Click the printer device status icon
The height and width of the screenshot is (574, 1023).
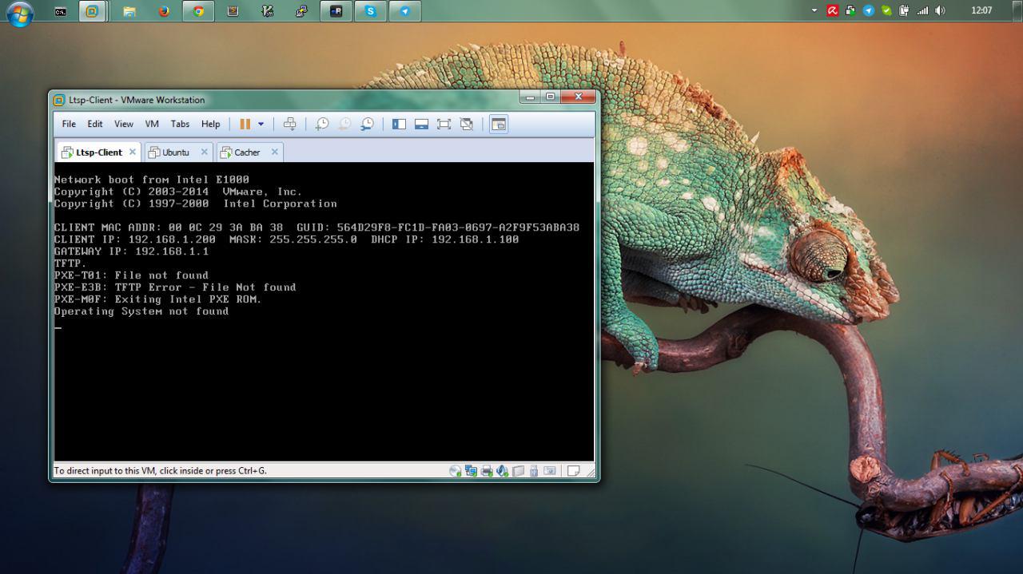pyautogui.click(x=486, y=471)
